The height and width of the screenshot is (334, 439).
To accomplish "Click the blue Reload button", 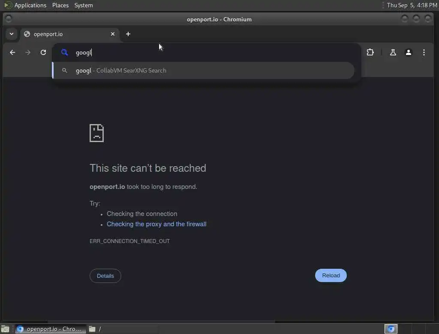I will [331, 276].
